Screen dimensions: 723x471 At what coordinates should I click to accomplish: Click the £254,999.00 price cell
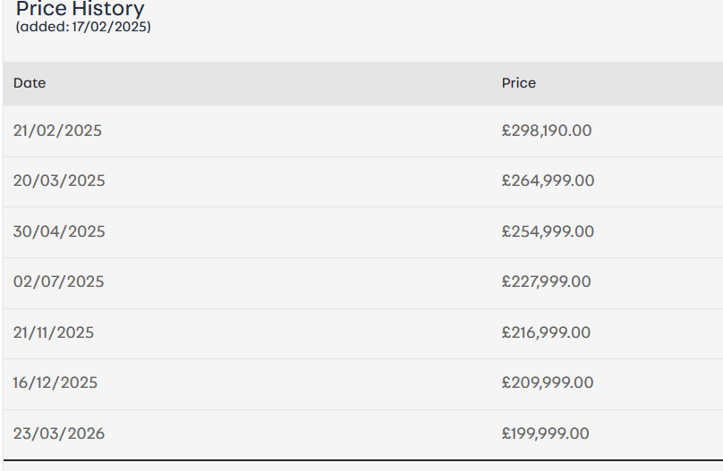[548, 231]
